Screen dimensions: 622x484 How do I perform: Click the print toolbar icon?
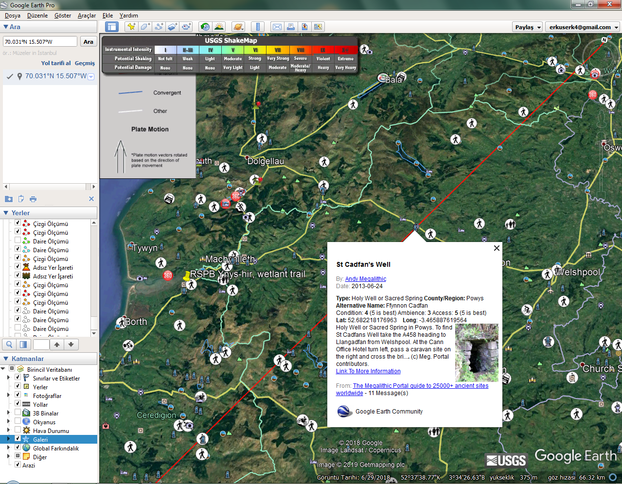point(291,27)
